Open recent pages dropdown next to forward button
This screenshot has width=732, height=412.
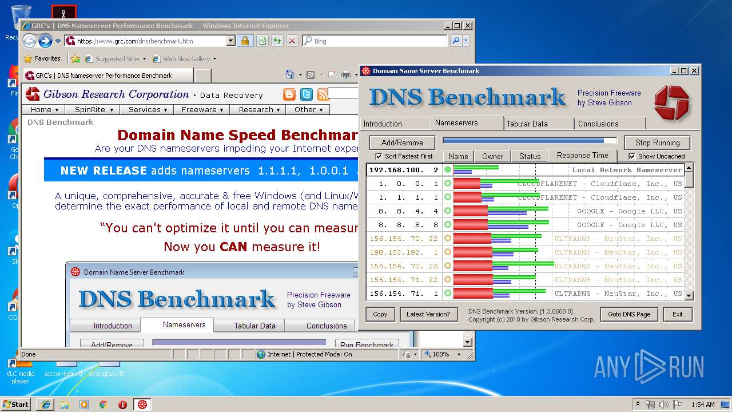tap(58, 41)
